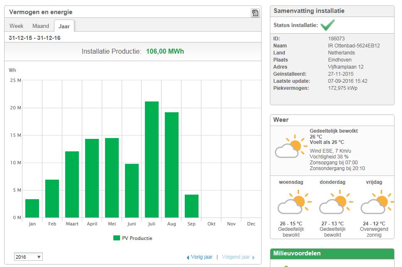Click the Vochtigheid 38 % text
The image size is (402, 267).
click(329, 157)
